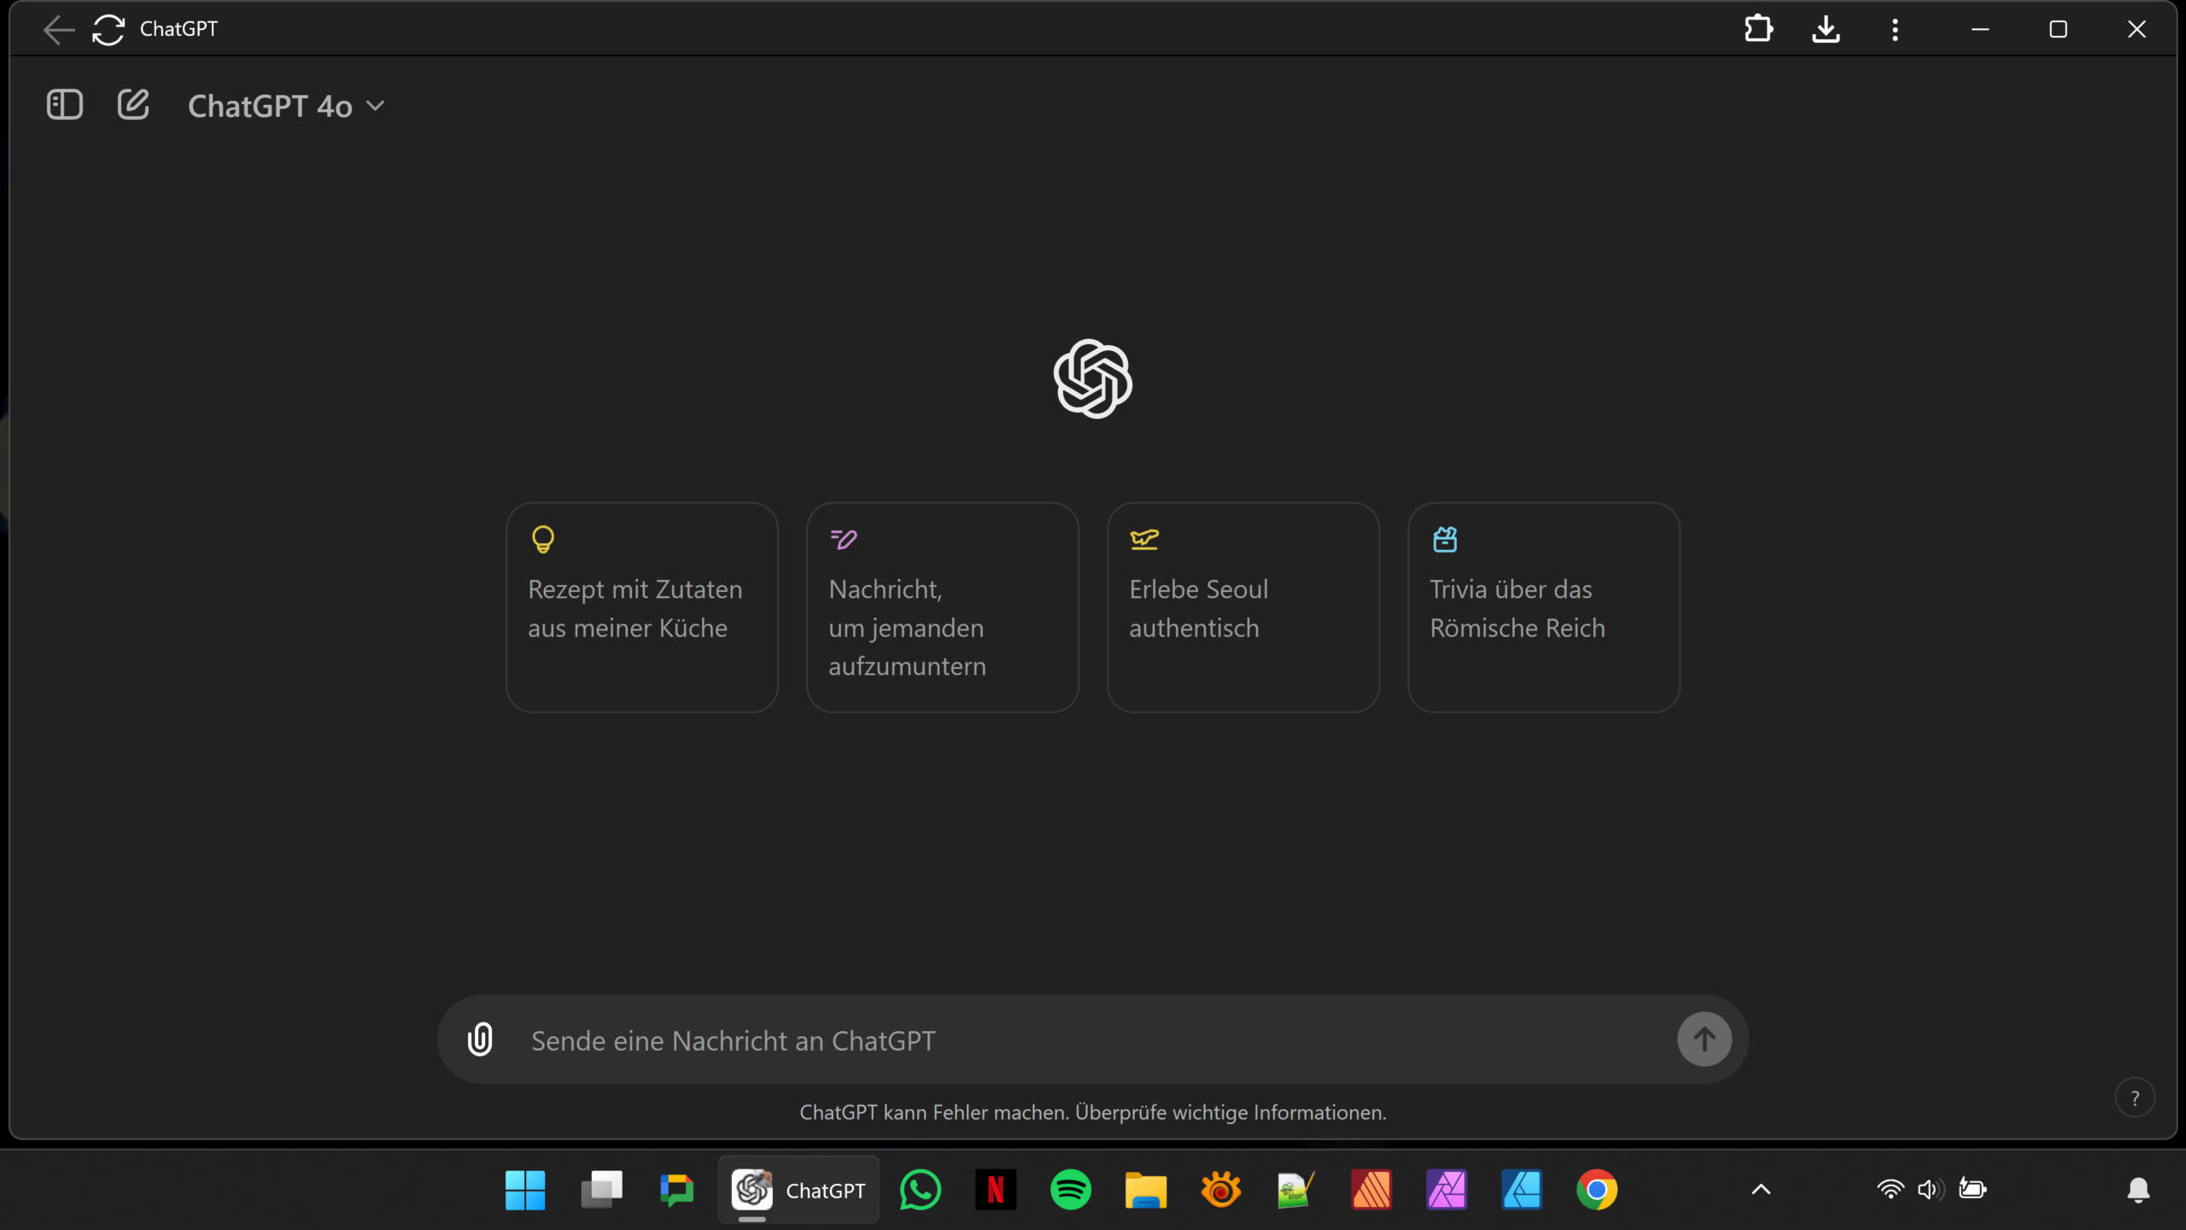
Task: Expand hidden system tray icons
Action: [x=1759, y=1189]
